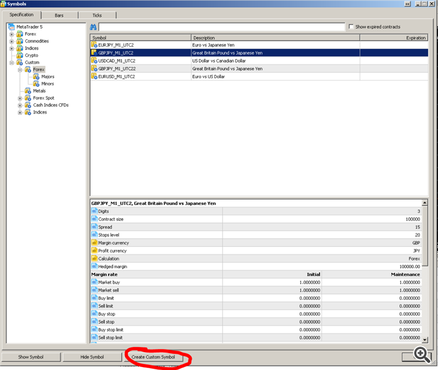Click the Contract size value 100000
Image resolution: width=438 pixels, height=370 pixels.
point(413,219)
